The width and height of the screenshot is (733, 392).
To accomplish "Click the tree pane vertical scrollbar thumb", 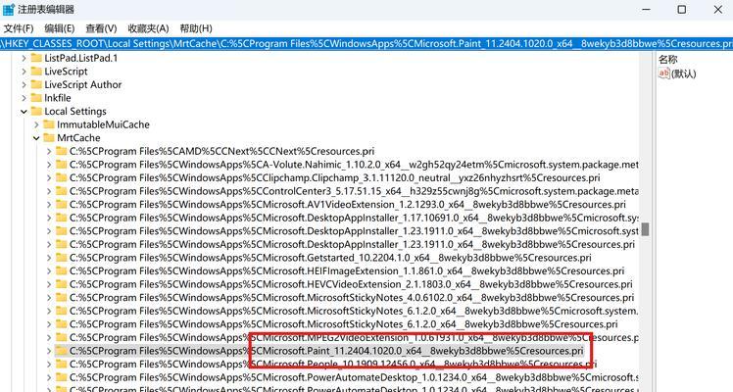I will [645, 229].
